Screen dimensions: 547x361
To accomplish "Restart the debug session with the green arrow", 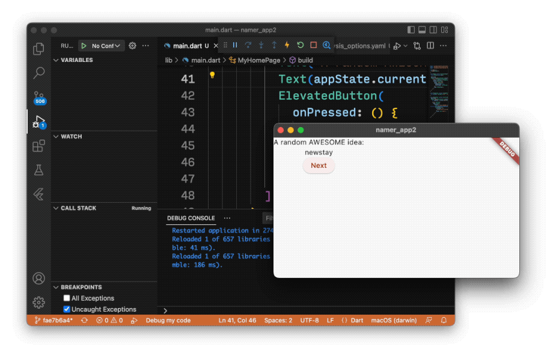I will coord(300,45).
